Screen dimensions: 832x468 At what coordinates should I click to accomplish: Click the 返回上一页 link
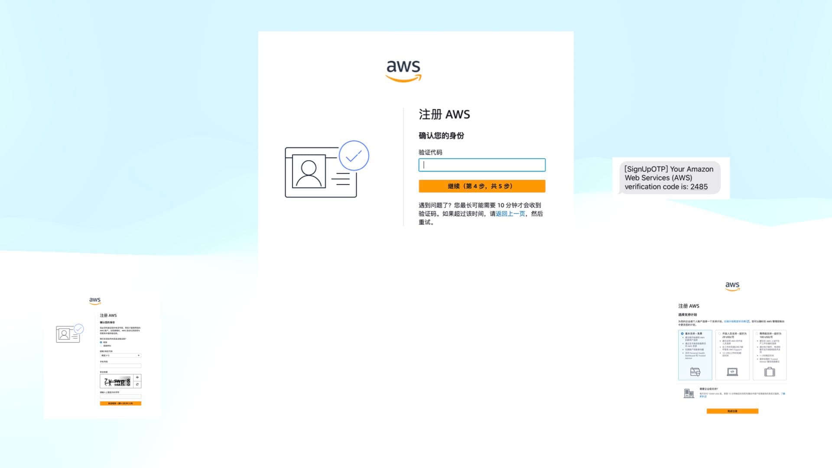point(510,214)
